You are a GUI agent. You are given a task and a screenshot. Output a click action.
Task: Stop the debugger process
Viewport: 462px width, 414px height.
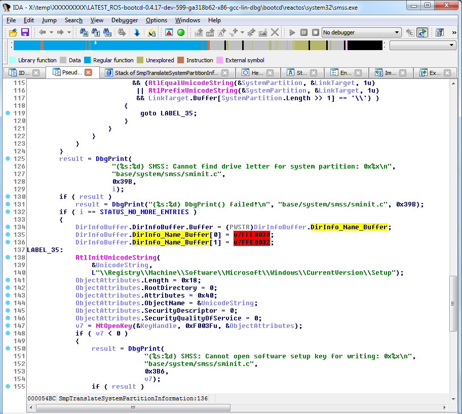click(x=315, y=32)
